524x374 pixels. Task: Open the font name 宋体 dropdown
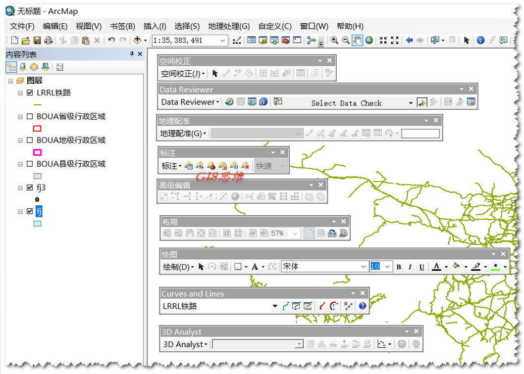pos(363,267)
